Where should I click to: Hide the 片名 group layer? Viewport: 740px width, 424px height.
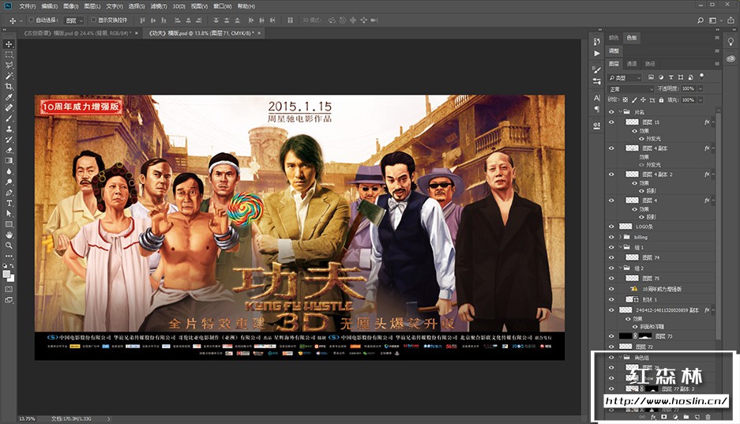pos(611,112)
